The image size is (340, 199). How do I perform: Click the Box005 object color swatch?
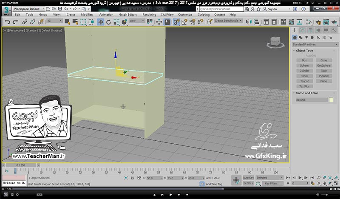click(331, 100)
